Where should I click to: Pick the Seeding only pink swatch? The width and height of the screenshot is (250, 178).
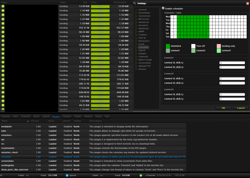219,46
